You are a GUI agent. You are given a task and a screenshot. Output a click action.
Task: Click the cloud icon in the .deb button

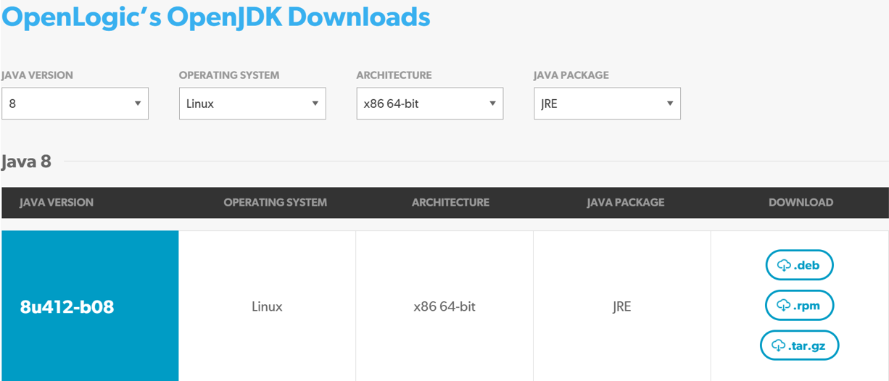click(784, 266)
